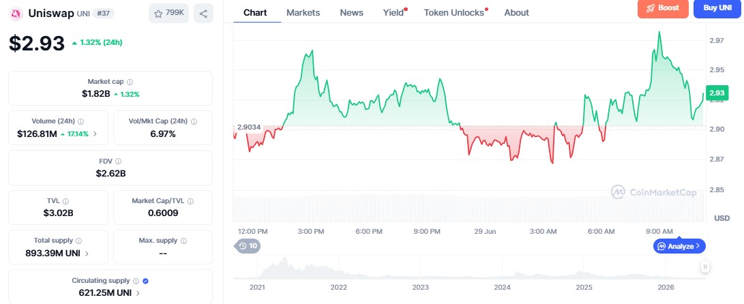Switch to the Chart tab
Image resolution: width=744 pixels, height=304 pixels.
[x=255, y=13]
